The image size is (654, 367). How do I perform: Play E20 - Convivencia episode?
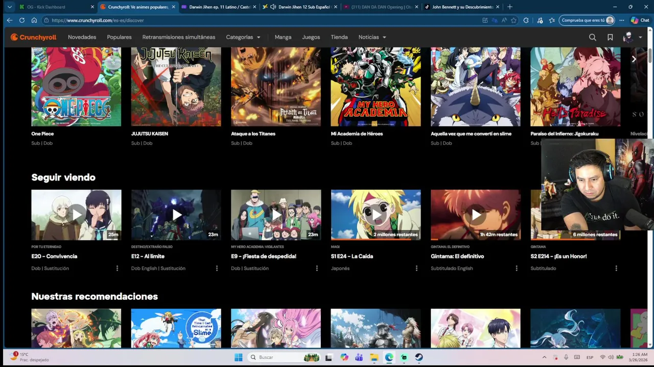coord(76,215)
